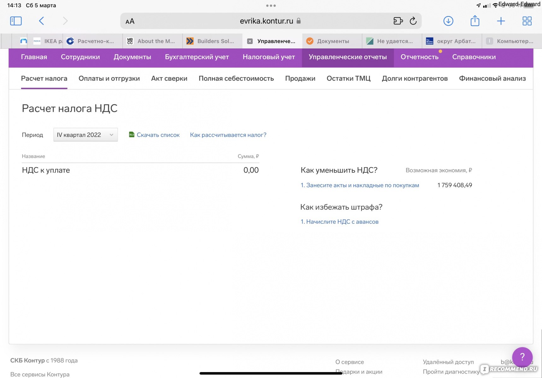The height and width of the screenshot is (378, 542).
Task: Click the evrika.kontur.ru address field
Action: pyautogui.click(x=271, y=21)
